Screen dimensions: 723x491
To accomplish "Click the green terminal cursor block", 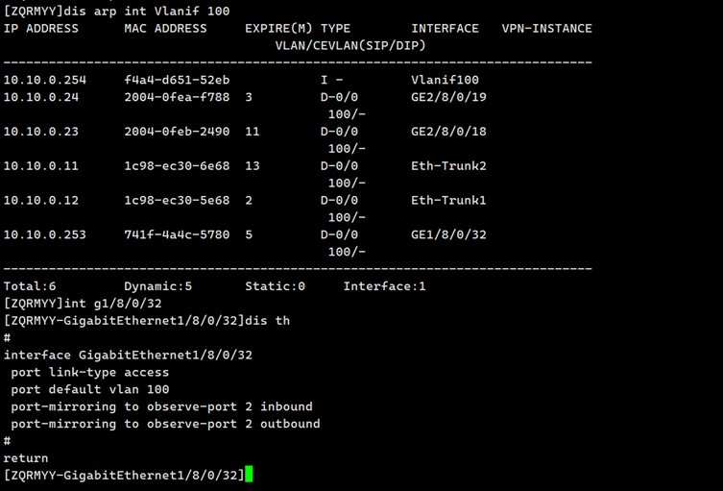I will coord(249,474).
